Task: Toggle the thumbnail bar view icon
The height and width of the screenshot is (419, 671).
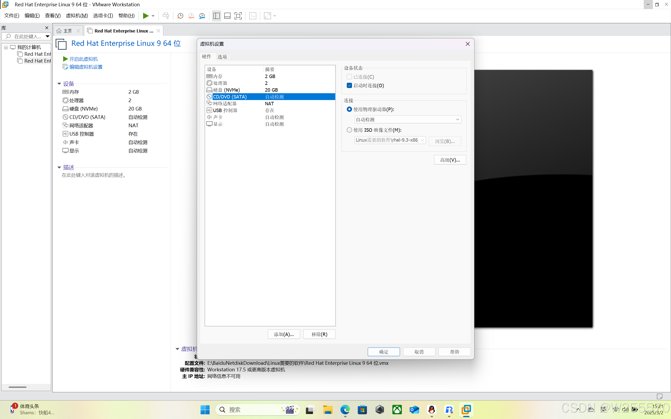Action: 227,16
